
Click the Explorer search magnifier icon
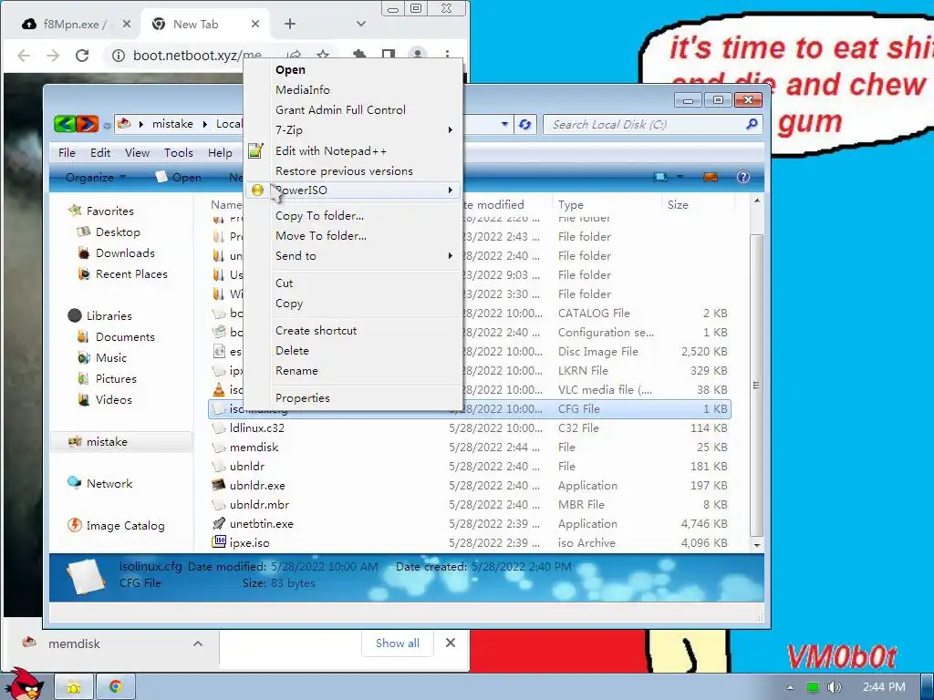point(752,124)
